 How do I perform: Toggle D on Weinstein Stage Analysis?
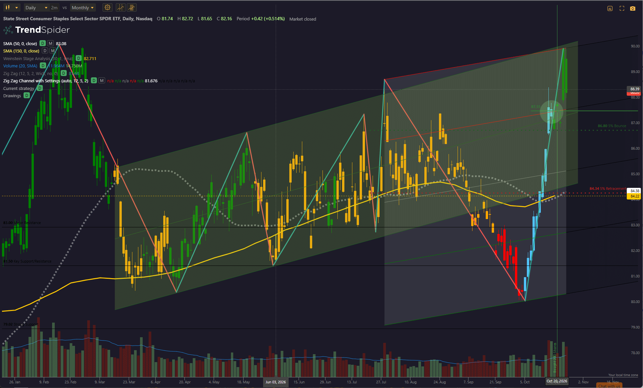(x=79, y=58)
